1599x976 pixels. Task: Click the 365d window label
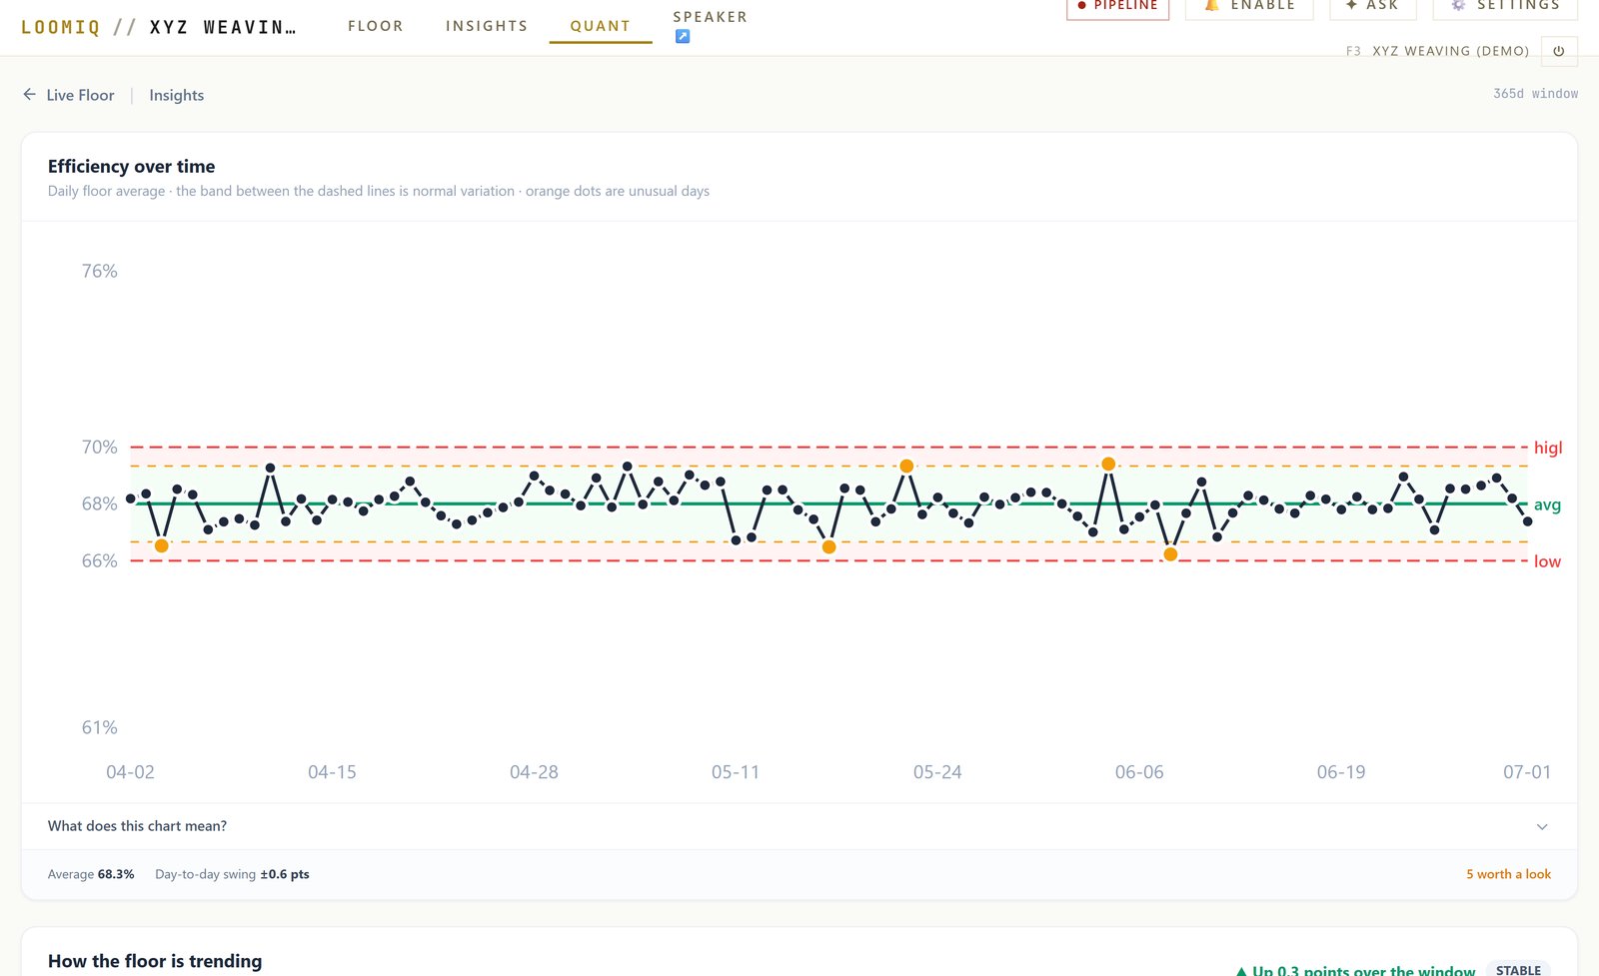pos(1536,93)
